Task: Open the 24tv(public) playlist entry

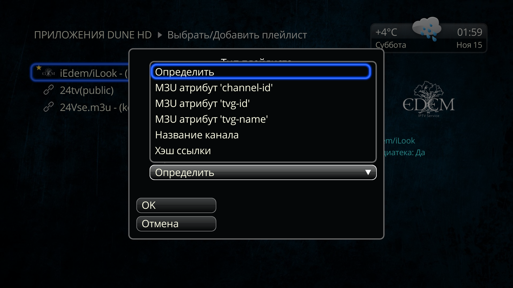Action: 87,90
